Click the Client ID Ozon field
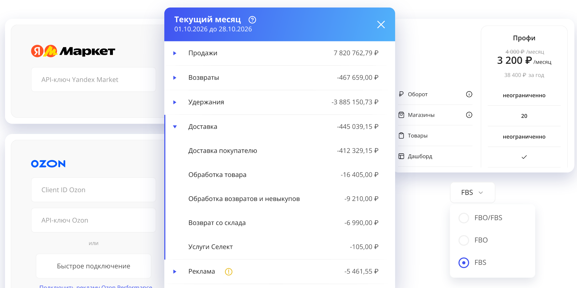The image size is (577, 288). point(93,190)
